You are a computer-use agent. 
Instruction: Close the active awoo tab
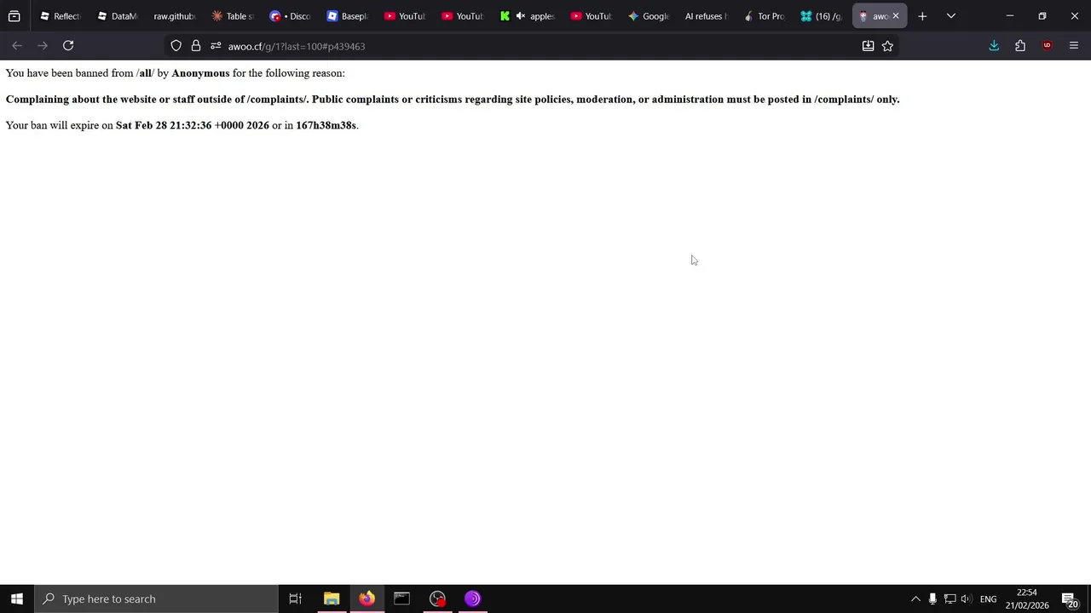click(x=896, y=16)
